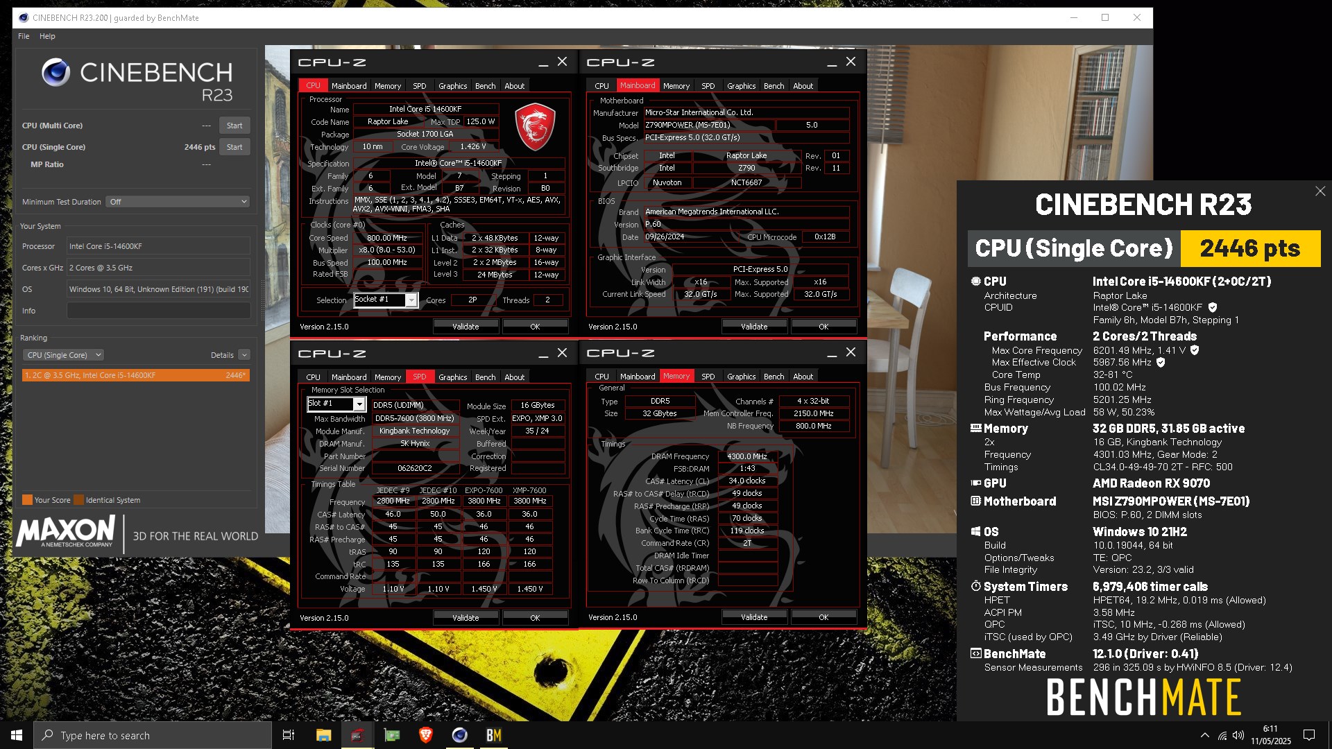Click the orange Your Score legend swatch
The image size is (1332, 749).
pyautogui.click(x=27, y=500)
